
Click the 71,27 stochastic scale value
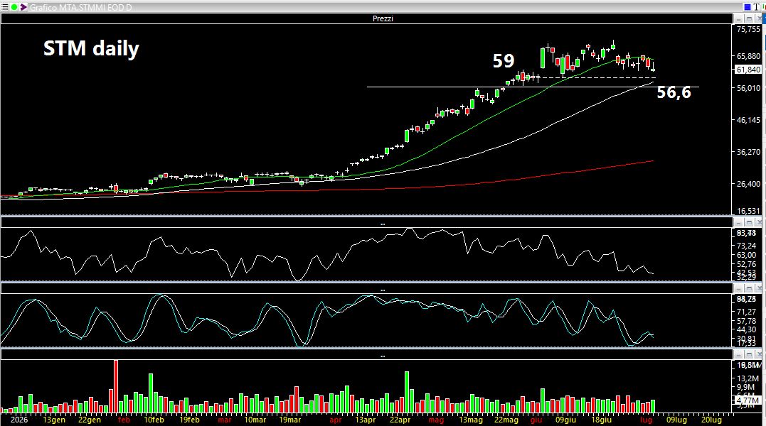click(x=747, y=312)
